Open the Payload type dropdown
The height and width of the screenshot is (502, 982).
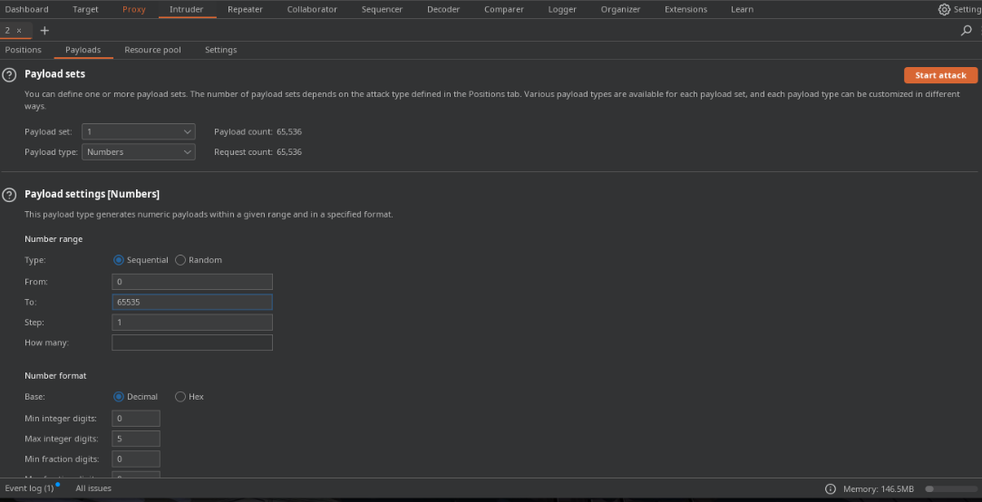point(139,152)
